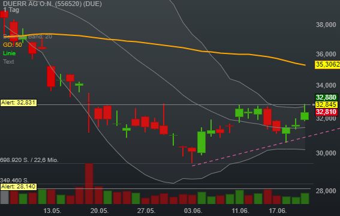Click the pink dashed trend line

pyautogui.click(x=266, y=147)
